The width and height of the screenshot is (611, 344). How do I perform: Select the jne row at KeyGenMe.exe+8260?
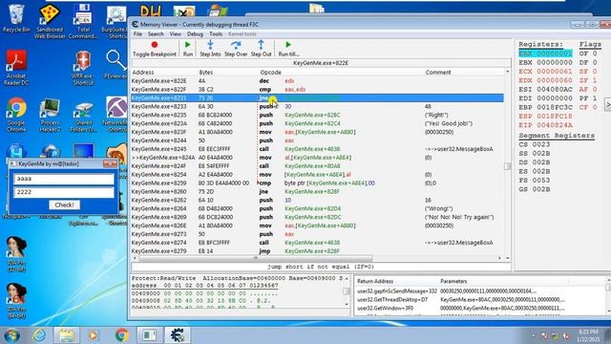[317, 191]
